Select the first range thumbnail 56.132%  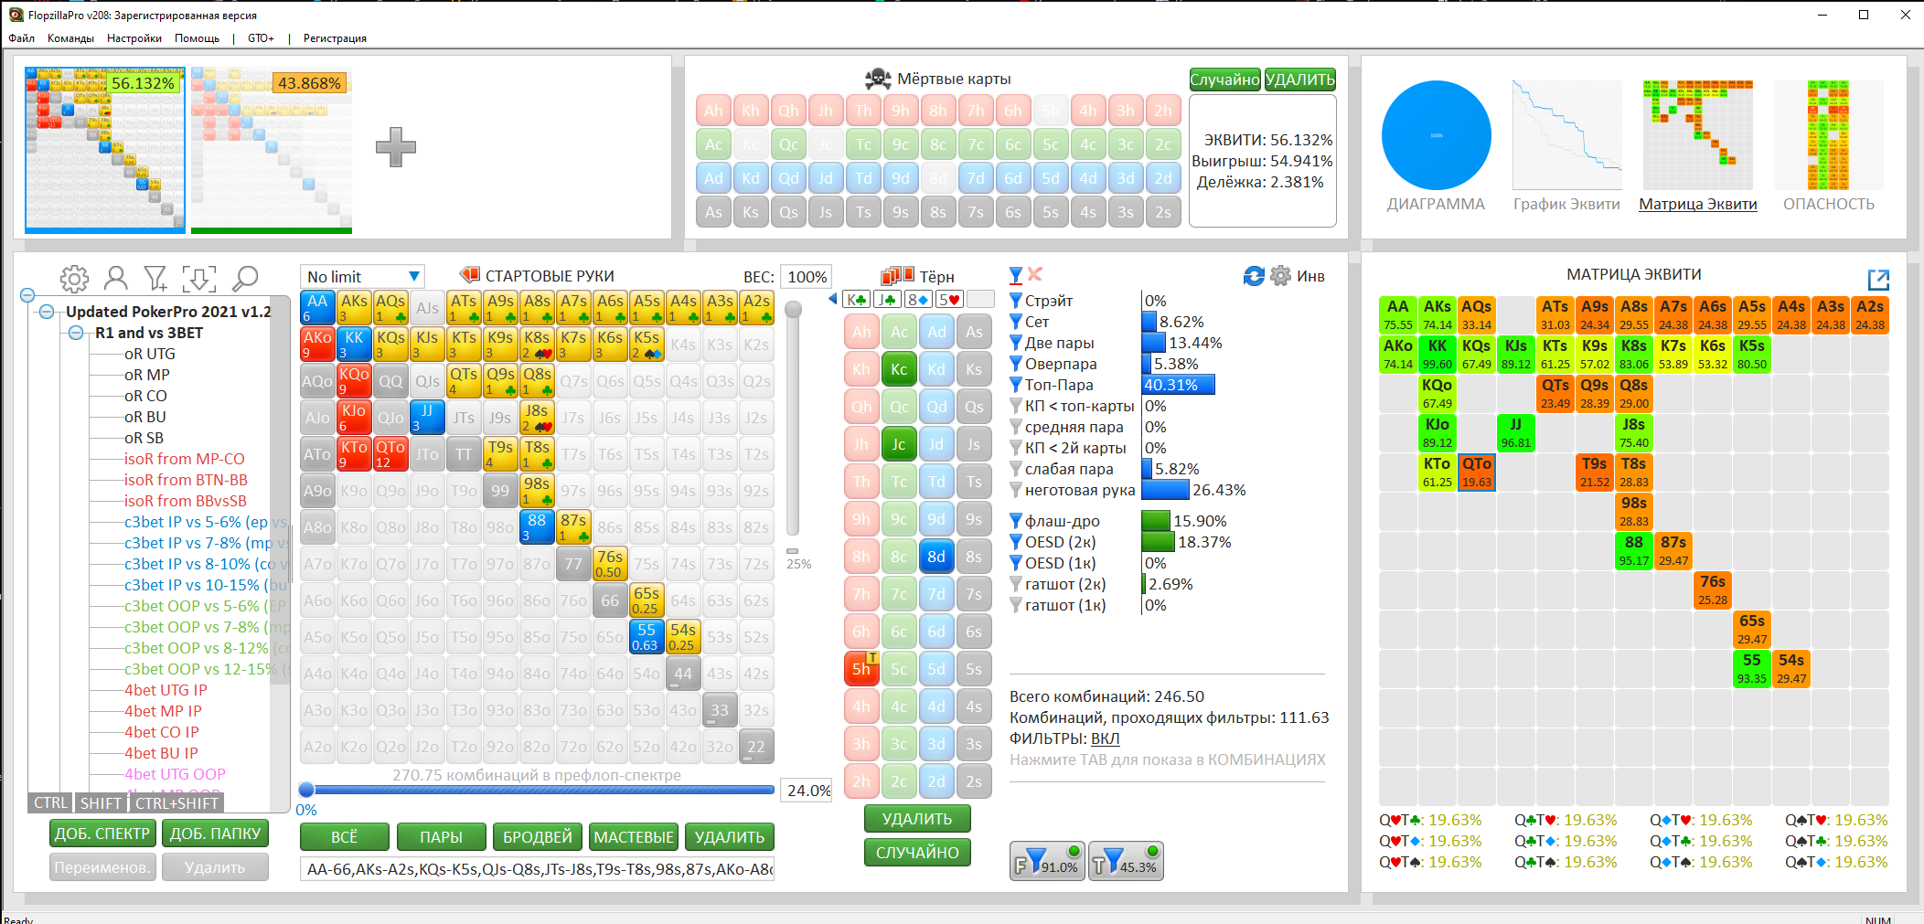pyautogui.click(x=105, y=150)
